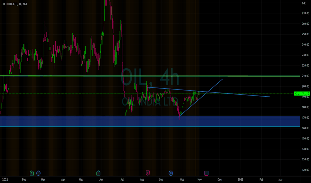The height and width of the screenshot is (183, 311).
Task: Click the May time axis label
Action: [81, 180]
